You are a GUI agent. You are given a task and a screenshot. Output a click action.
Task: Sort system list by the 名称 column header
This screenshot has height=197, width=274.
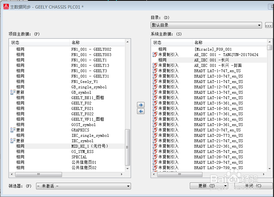click(x=230, y=42)
